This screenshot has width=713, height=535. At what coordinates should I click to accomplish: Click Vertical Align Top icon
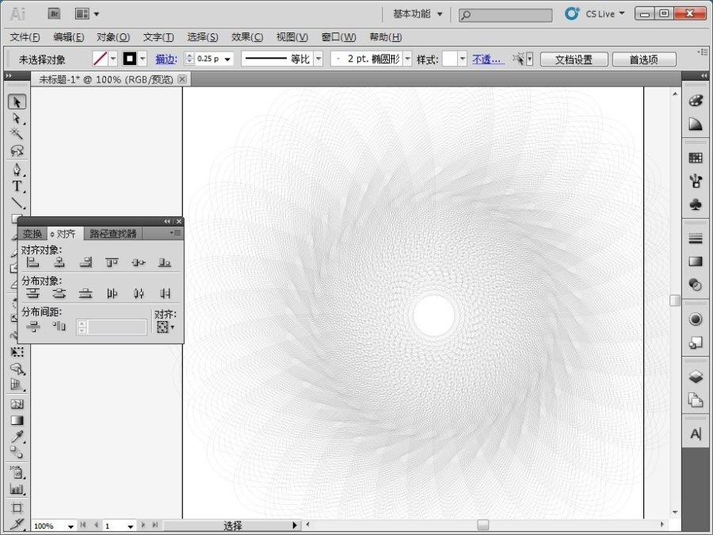click(112, 262)
